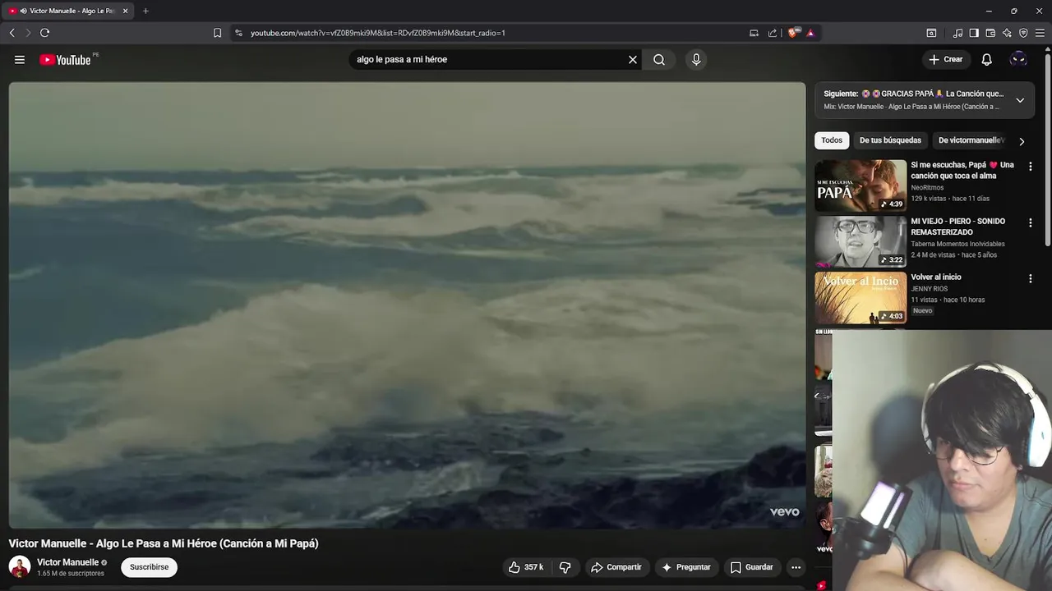Expand the Siguiente mix playlist chevron

[1020, 100]
